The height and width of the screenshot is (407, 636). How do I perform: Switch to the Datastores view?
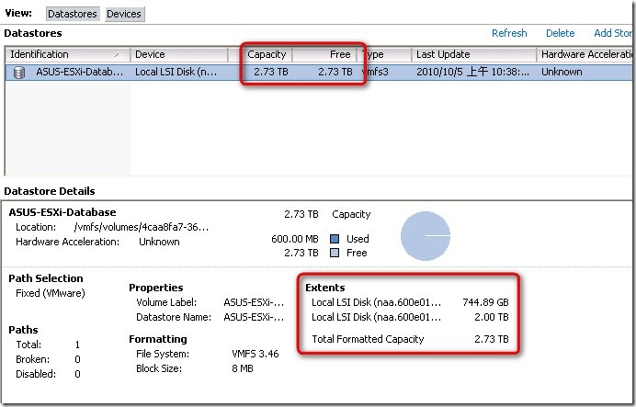point(73,14)
